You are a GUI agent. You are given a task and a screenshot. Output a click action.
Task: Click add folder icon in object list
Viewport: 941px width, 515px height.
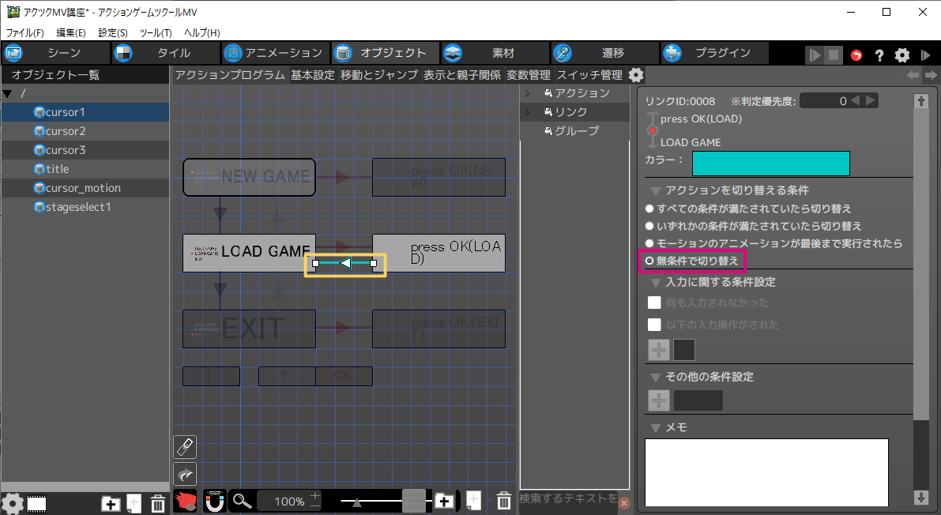[111, 503]
